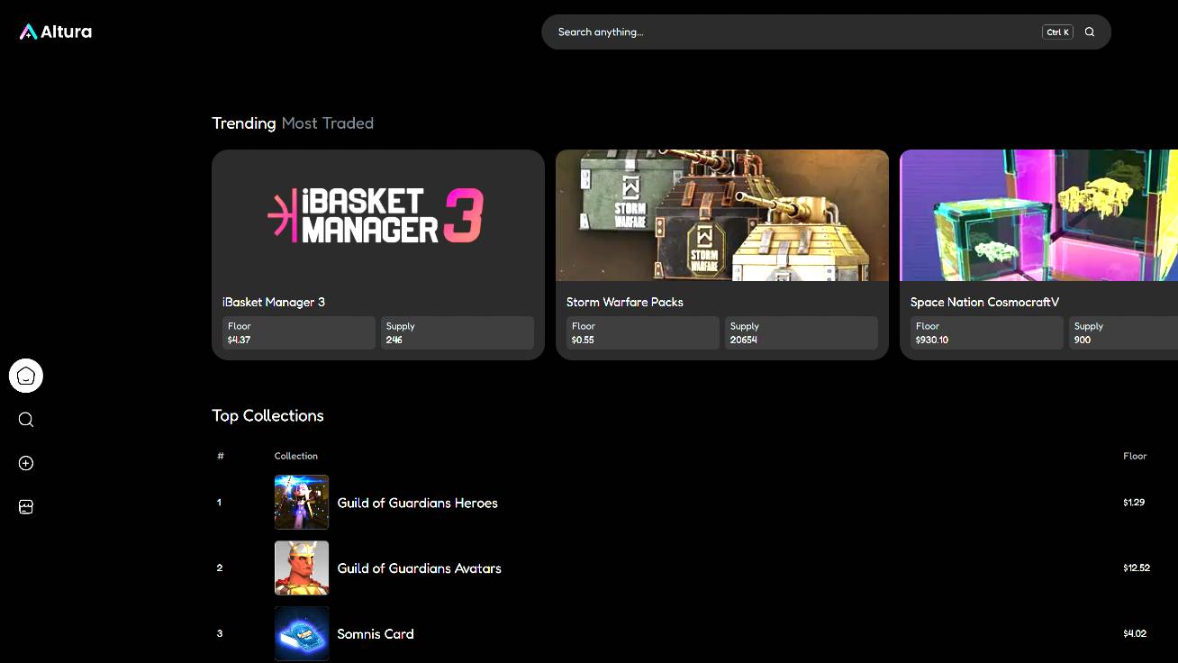The width and height of the screenshot is (1178, 663).
Task: Click the magnifier icon in search bar
Action: coord(1090,32)
